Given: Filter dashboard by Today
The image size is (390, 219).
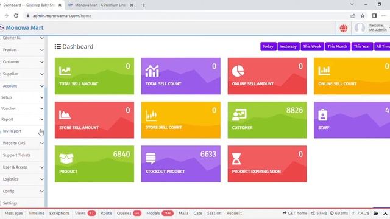Looking at the screenshot, I should click(x=268, y=46).
